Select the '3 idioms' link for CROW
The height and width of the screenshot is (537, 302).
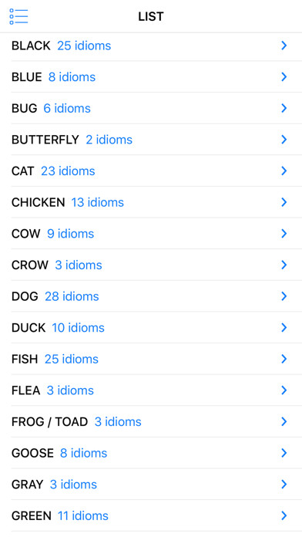coord(79,265)
